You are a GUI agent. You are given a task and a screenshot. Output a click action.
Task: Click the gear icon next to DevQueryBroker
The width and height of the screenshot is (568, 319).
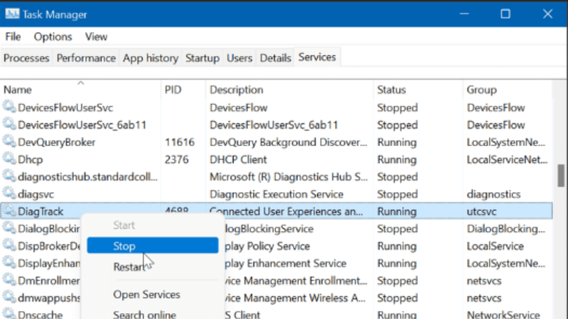click(x=9, y=142)
